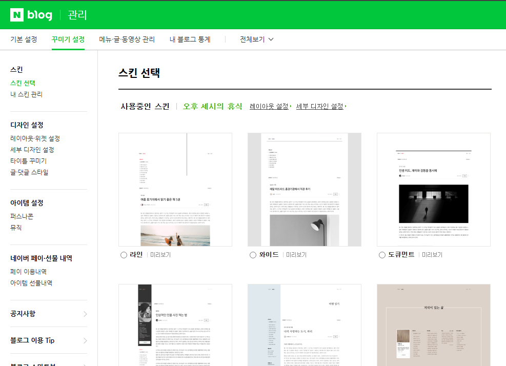Select the 도큐먼트 skin radio button
Screen dimensions: 506x366
pyautogui.click(x=382, y=255)
